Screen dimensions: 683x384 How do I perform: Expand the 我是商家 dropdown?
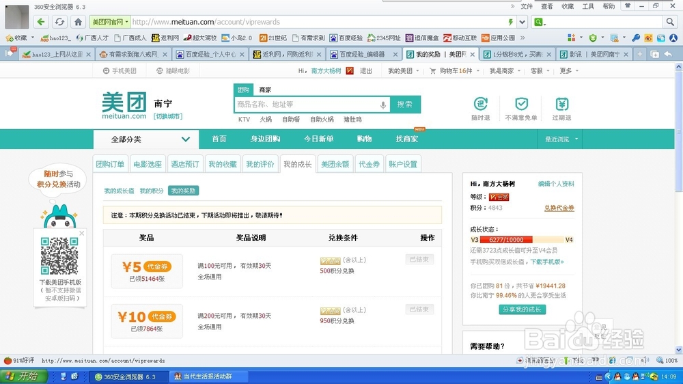[505, 70]
